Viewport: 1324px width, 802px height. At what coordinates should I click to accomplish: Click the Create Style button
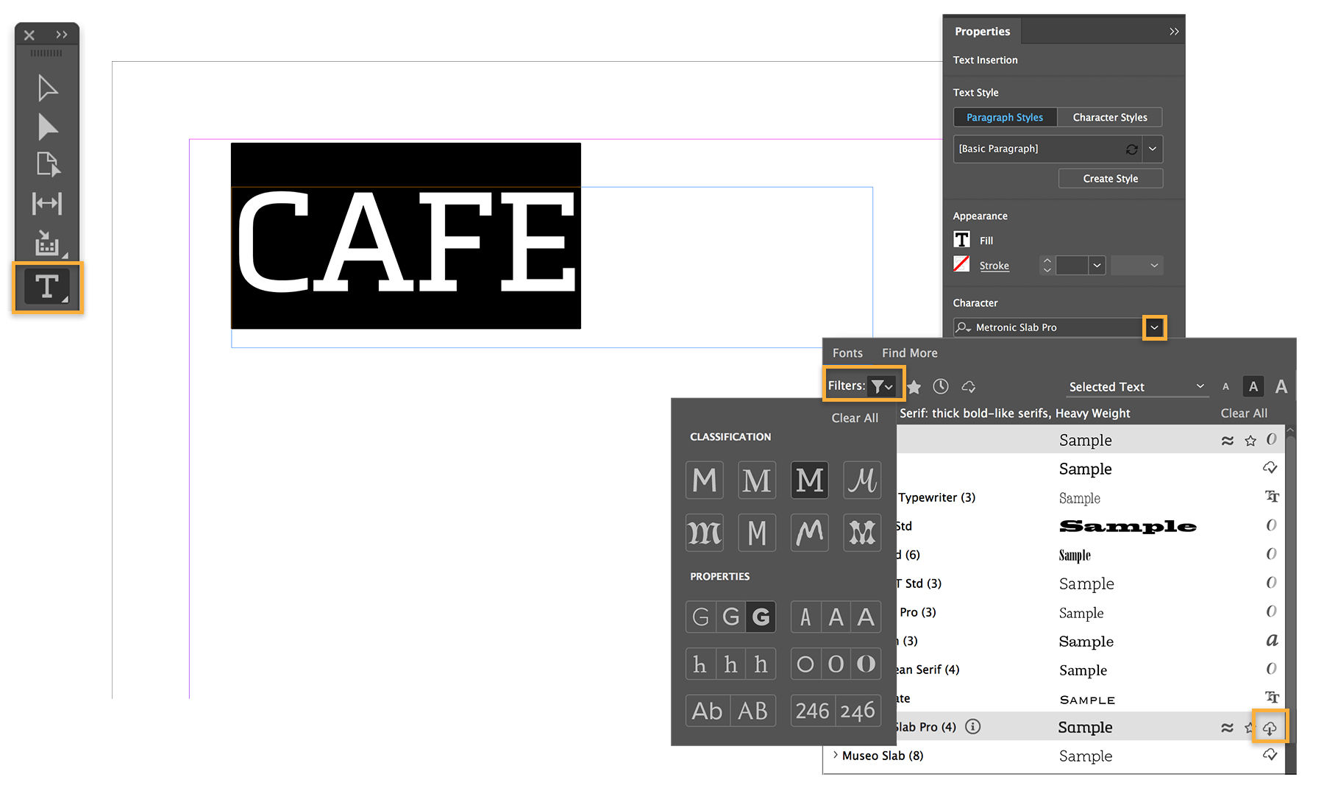pyautogui.click(x=1110, y=178)
